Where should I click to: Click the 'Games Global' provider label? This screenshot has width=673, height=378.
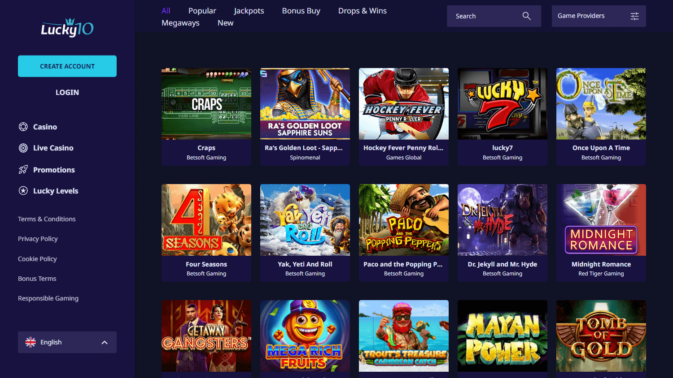pos(404,158)
